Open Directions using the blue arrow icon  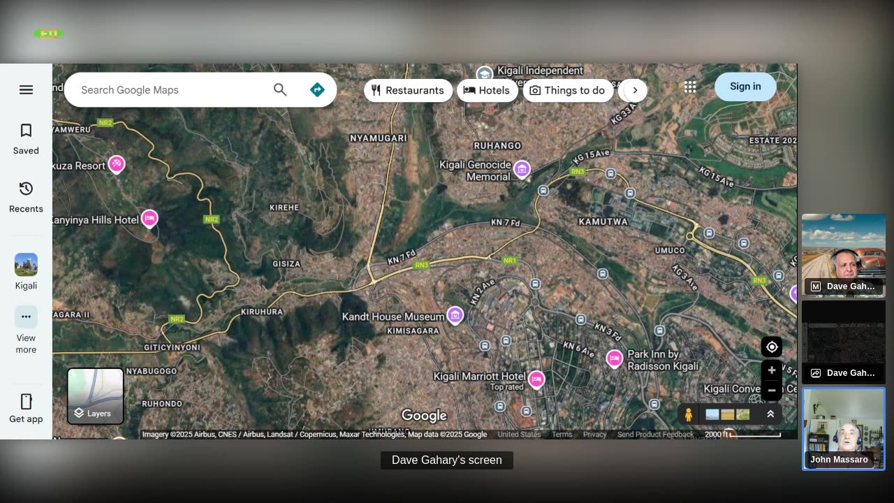click(x=317, y=89)
